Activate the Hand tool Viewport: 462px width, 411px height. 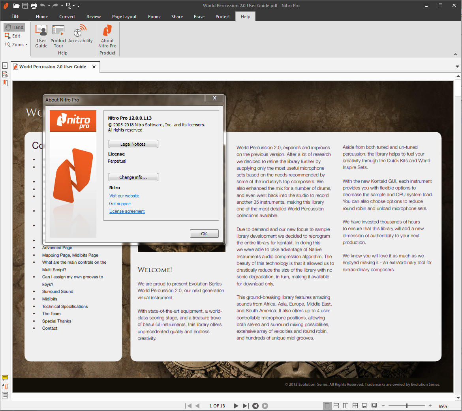[14, 27]
